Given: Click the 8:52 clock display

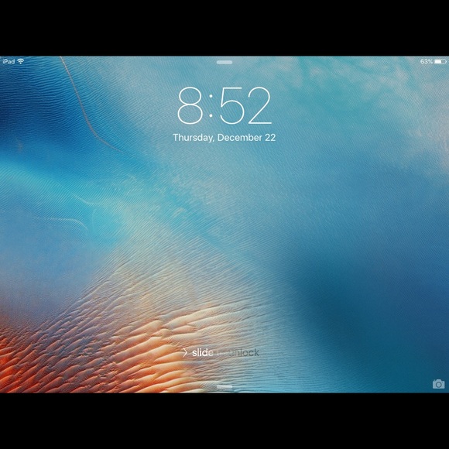Looking at the screenshot, I should point(224,105).
